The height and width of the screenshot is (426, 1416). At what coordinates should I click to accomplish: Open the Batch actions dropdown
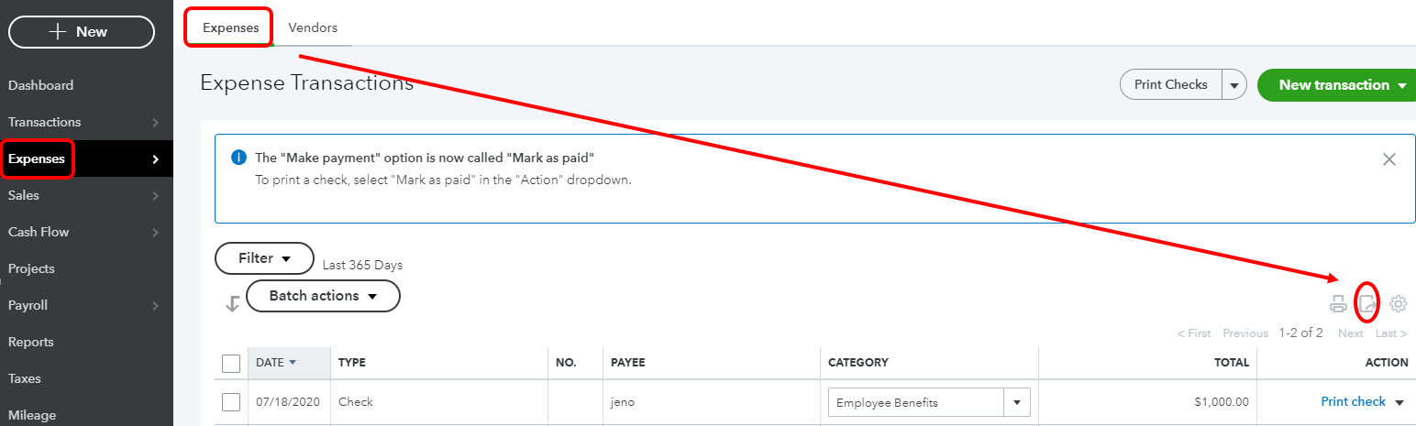click(323, 296)
